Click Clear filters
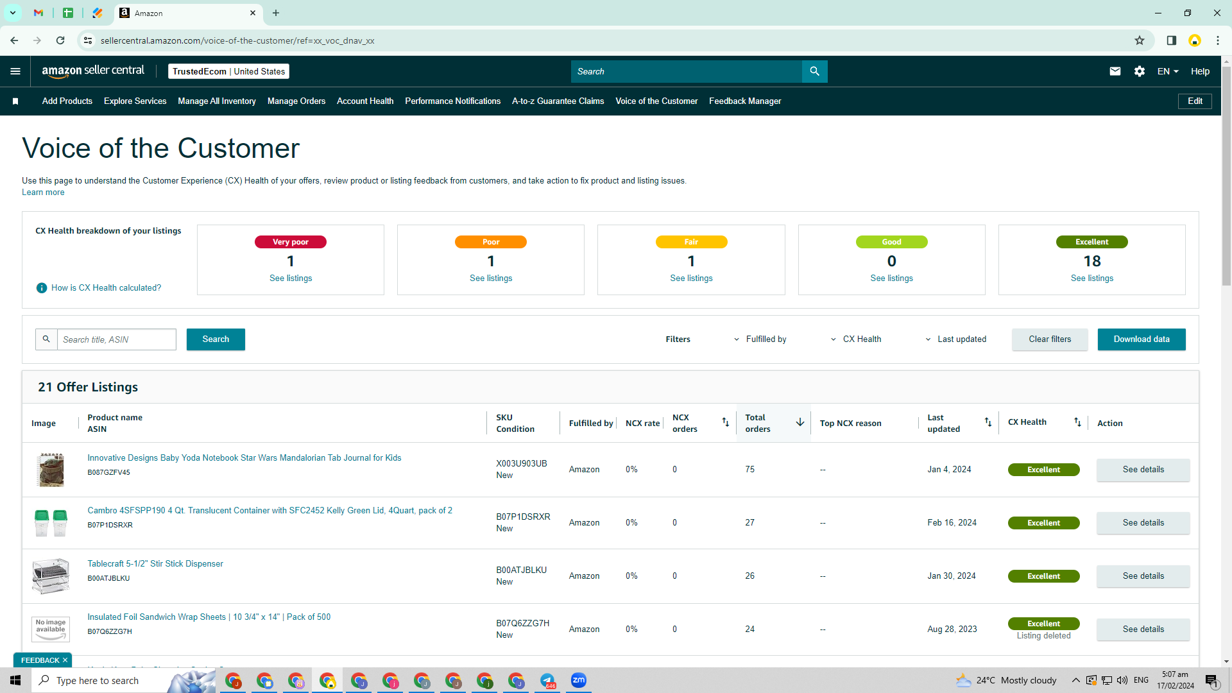 pos(1050,339)
